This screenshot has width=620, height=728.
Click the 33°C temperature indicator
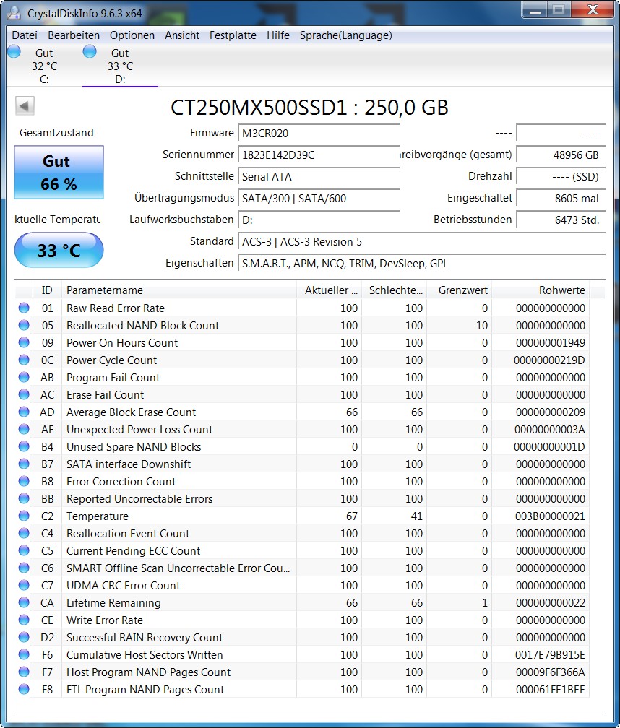click(x=58, y=250)
